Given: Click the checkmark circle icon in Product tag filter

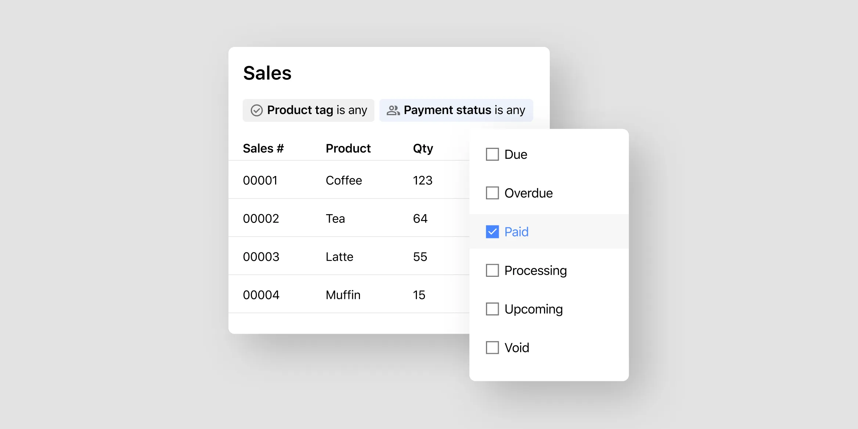Looking at the screenshot, I should (256, 110).
